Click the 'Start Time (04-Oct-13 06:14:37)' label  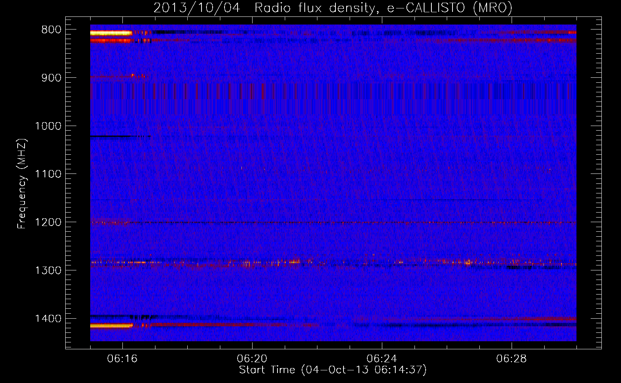point(333,370)
